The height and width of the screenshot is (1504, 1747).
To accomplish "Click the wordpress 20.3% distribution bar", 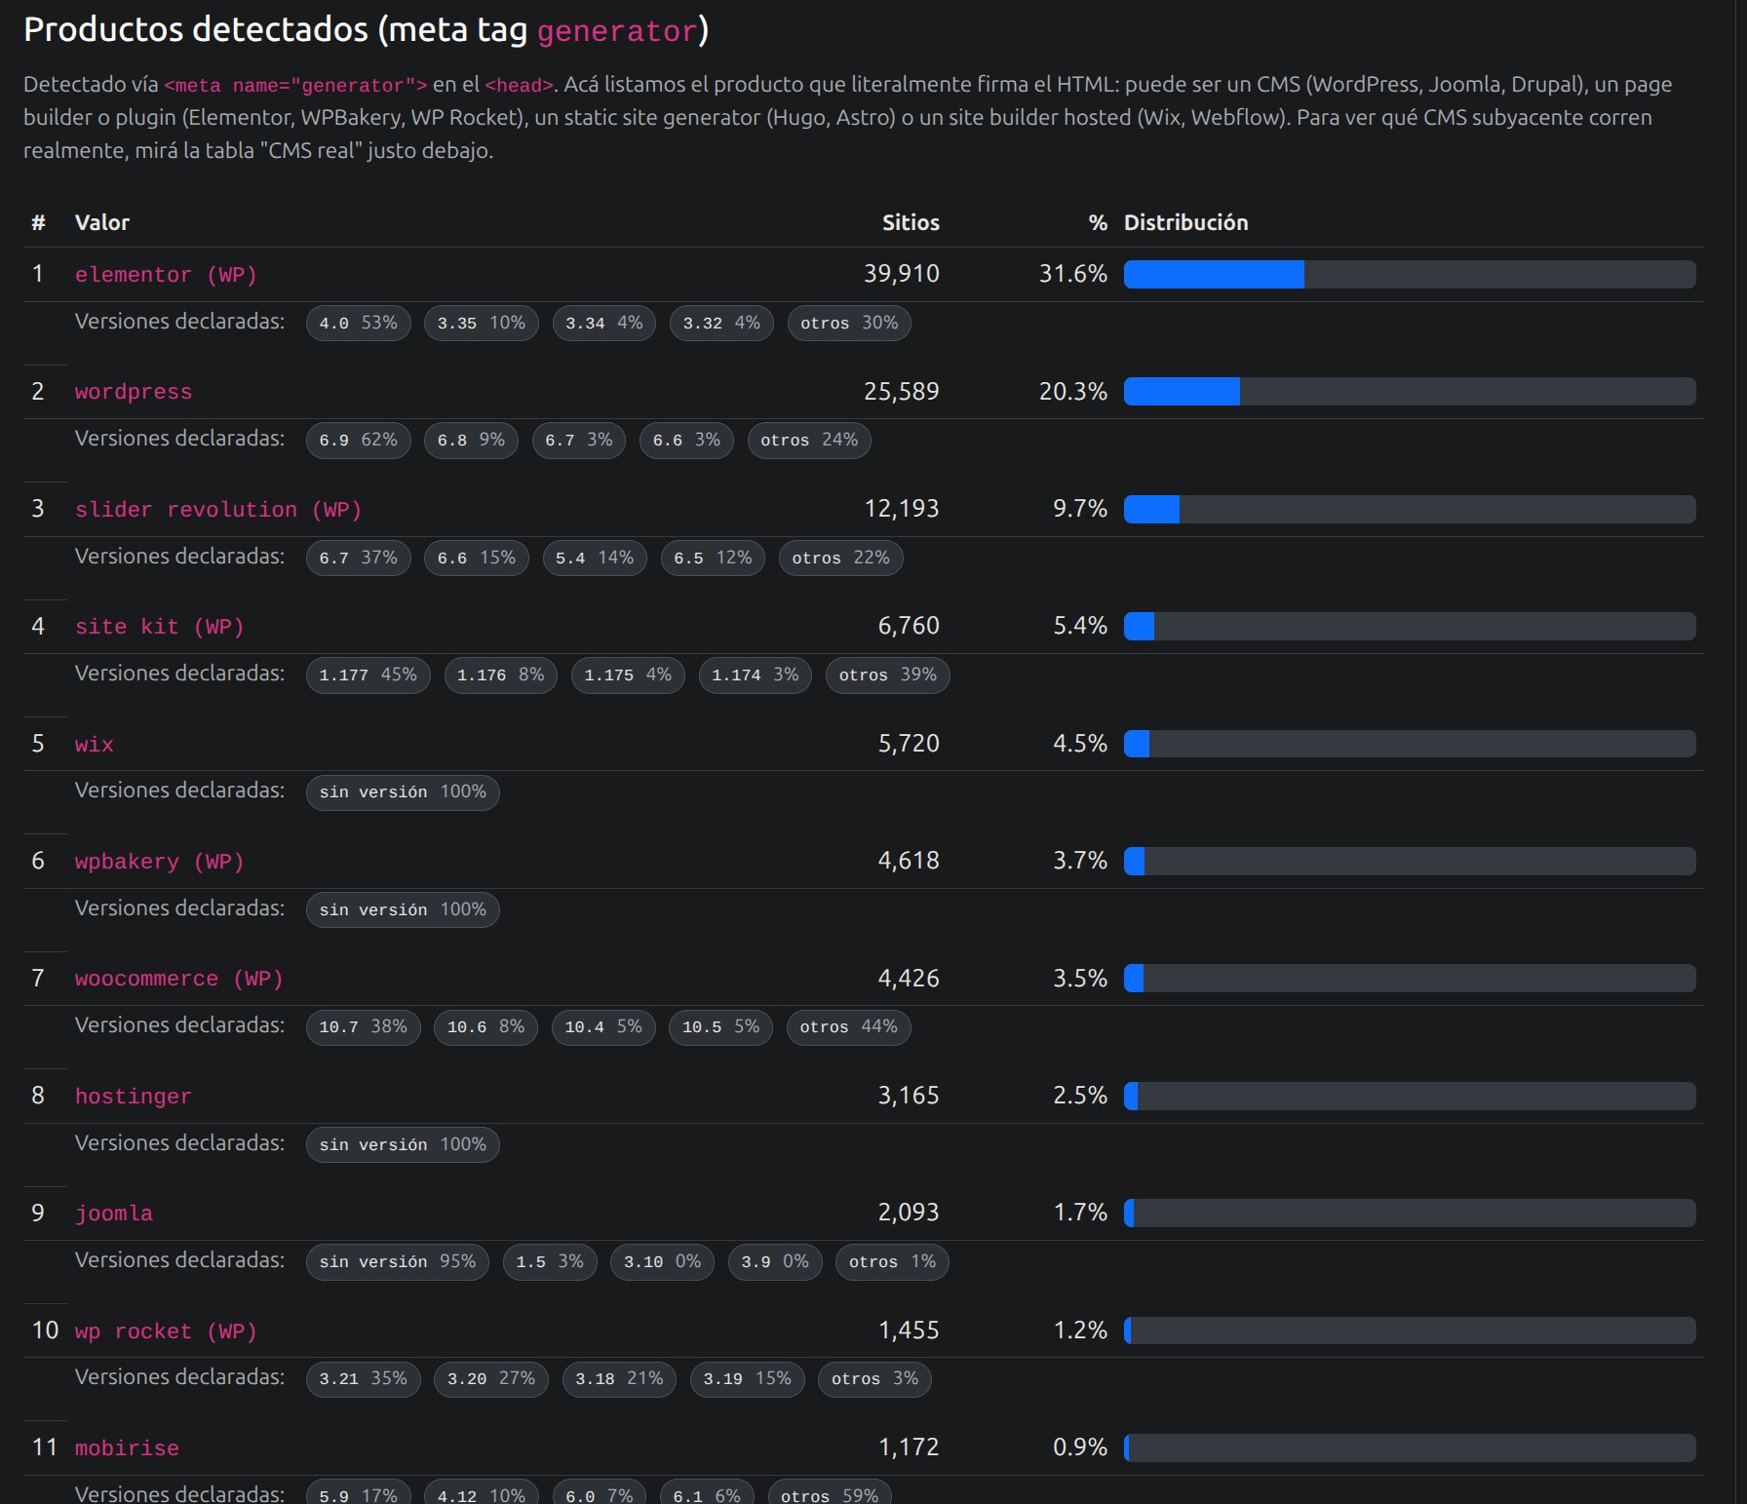I will (1410, 392).
